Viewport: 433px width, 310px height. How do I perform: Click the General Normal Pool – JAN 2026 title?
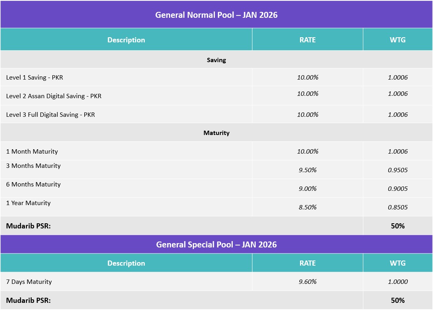(x=216, y=15)
